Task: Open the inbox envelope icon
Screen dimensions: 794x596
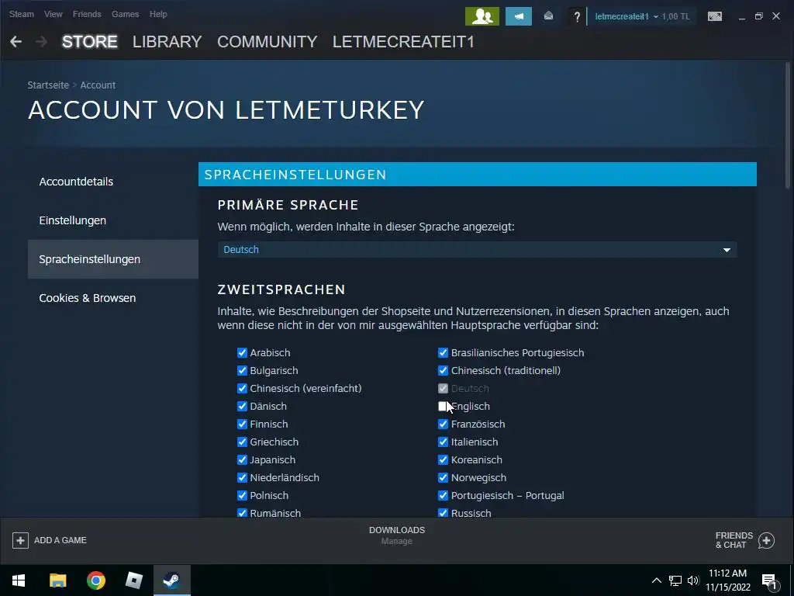Action: pos(548,16)
